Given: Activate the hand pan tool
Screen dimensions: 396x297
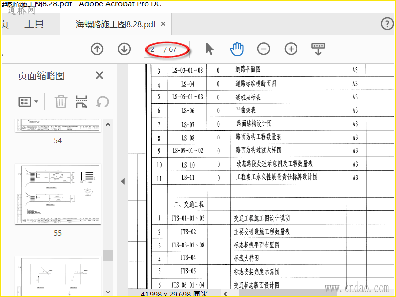Looking at the screenshot, I should (x=237, y=49).
